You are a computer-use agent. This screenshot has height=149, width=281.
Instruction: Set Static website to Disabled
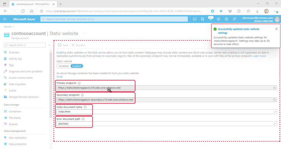pos(64,66)
